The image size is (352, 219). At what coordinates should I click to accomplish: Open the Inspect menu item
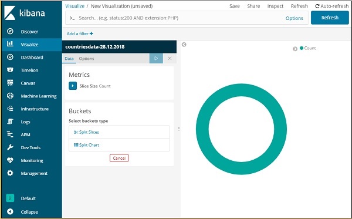tap(275, 6)
